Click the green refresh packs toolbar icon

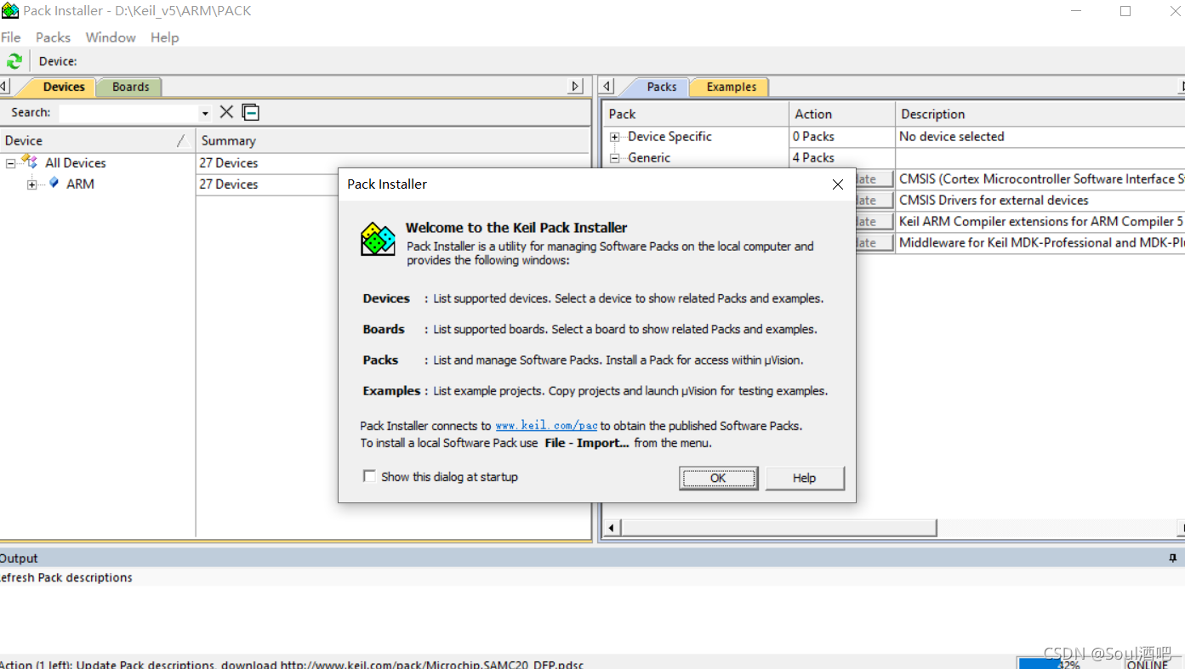pyautogui.click(x=14, y=61)
